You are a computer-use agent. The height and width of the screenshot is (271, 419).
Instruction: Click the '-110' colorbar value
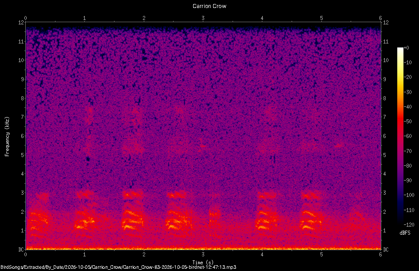pos(409,210)
